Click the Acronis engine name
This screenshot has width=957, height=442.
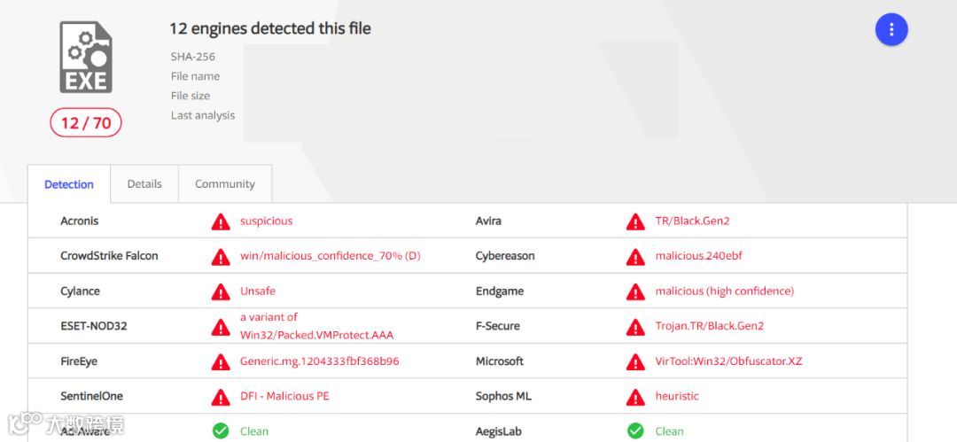80,221
